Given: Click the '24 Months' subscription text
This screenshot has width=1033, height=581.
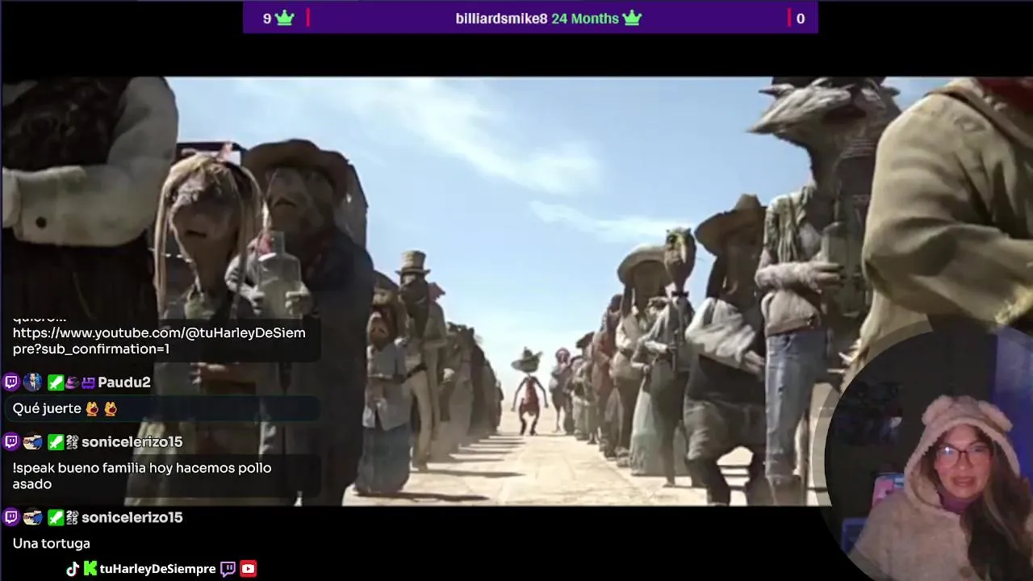Looking at the screenshot, I should (x=585, y=19).
